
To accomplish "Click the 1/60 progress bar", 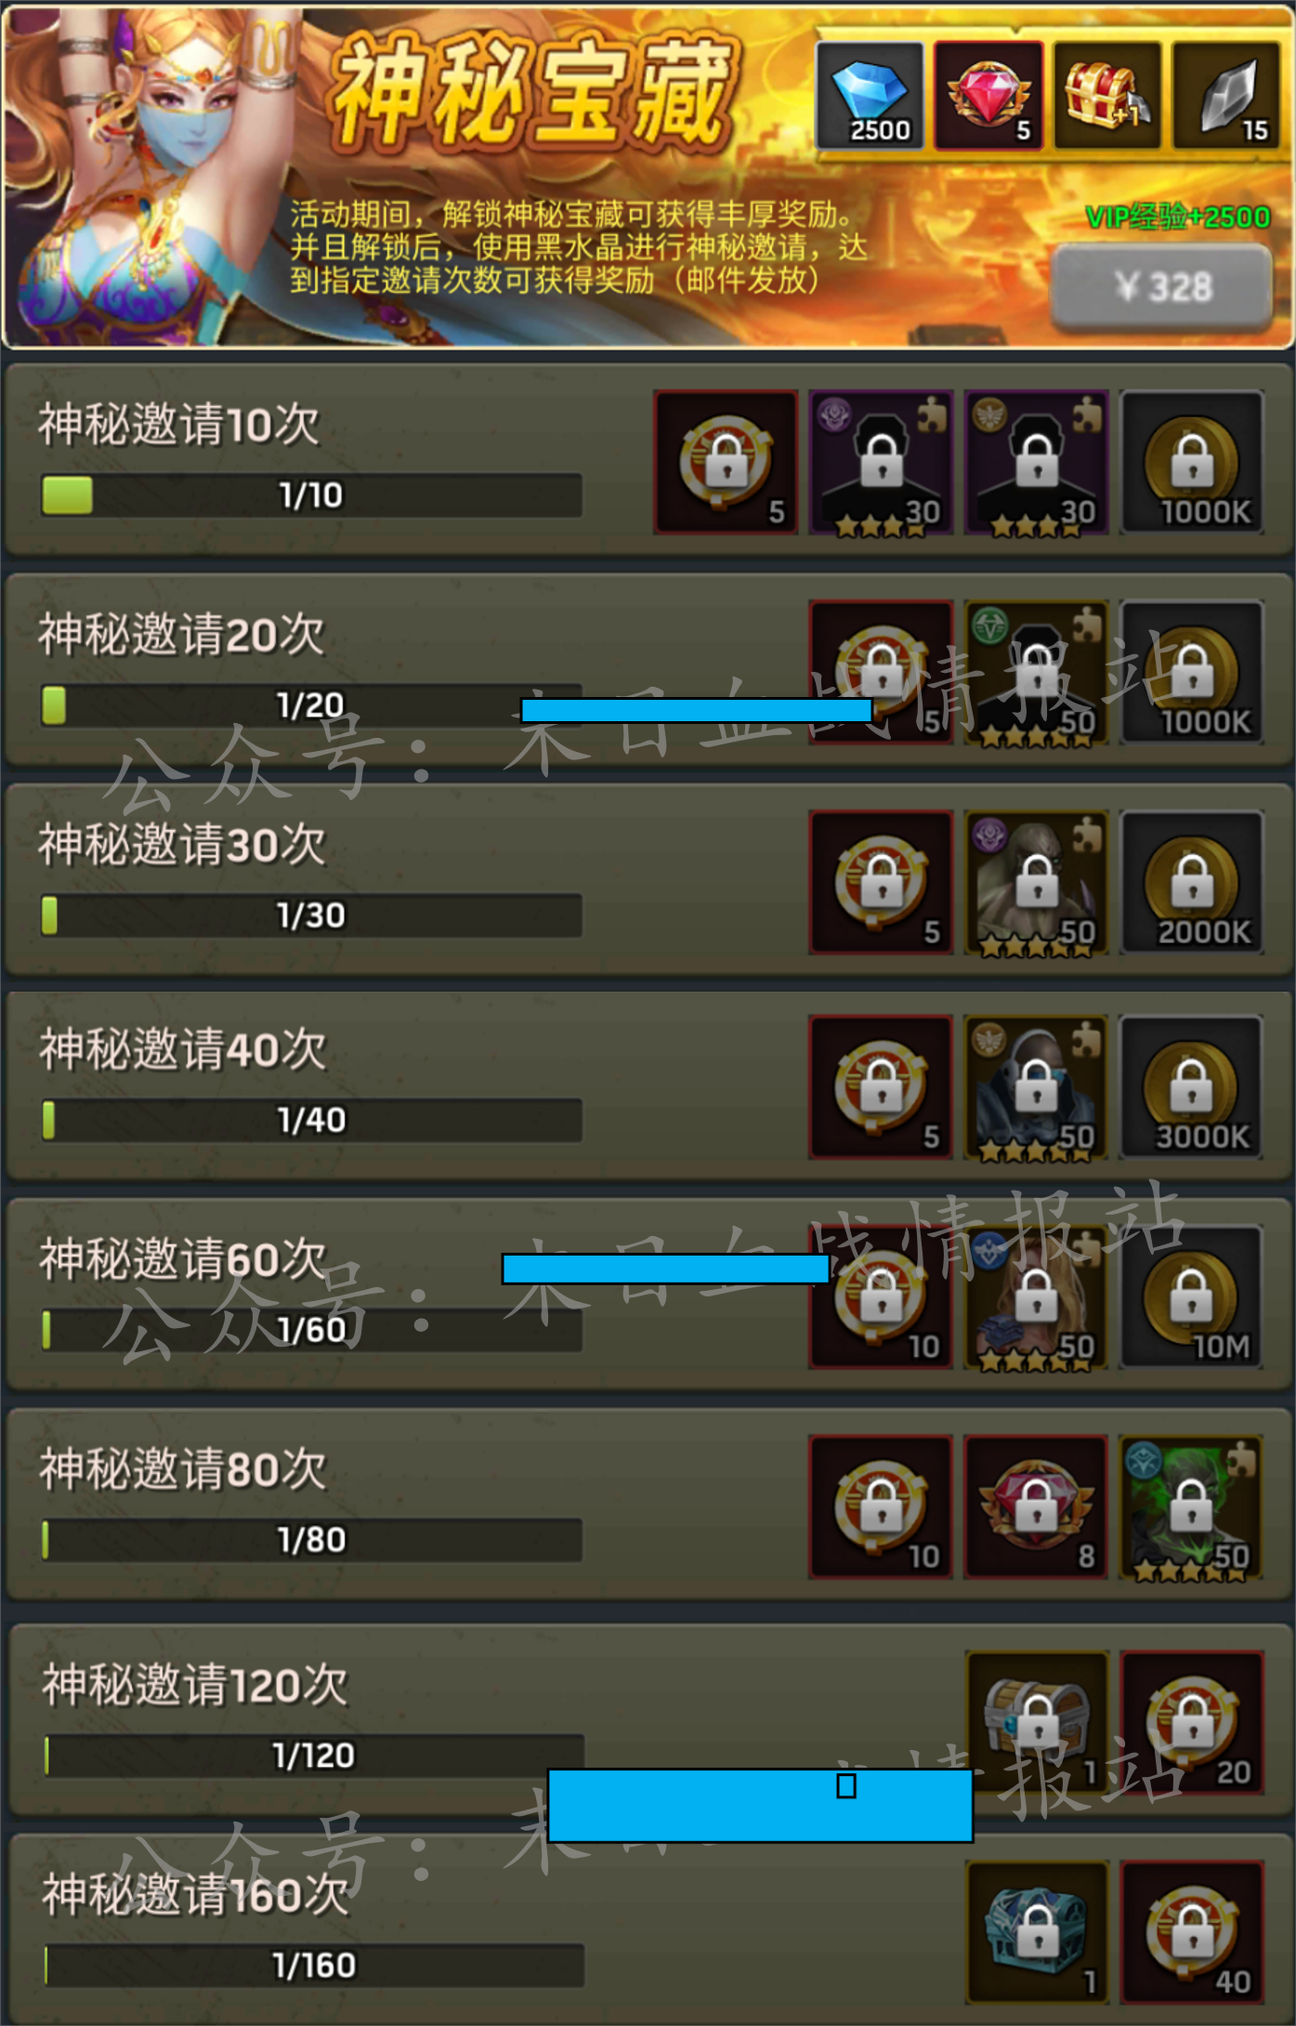I will click(311, 1330).
